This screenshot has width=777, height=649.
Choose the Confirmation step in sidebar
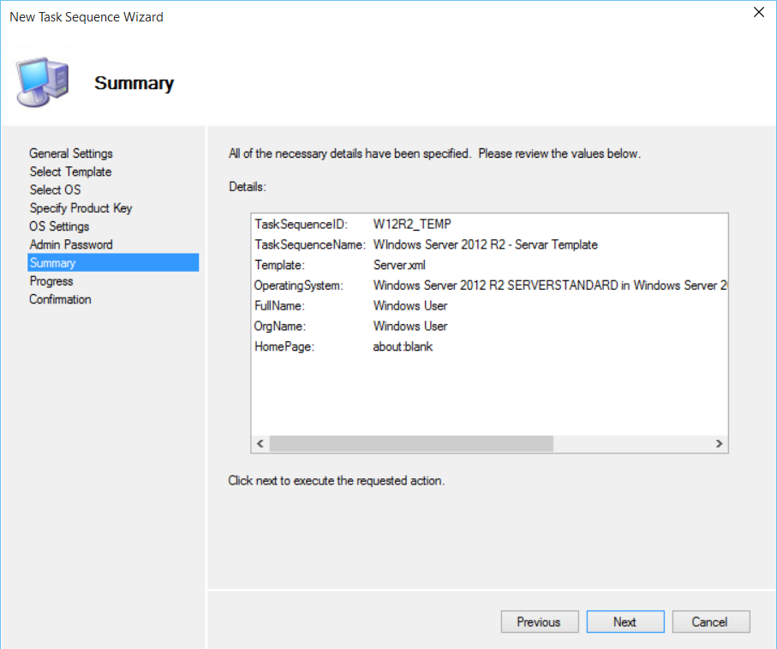pyautogui.click(x=60, y=299)
